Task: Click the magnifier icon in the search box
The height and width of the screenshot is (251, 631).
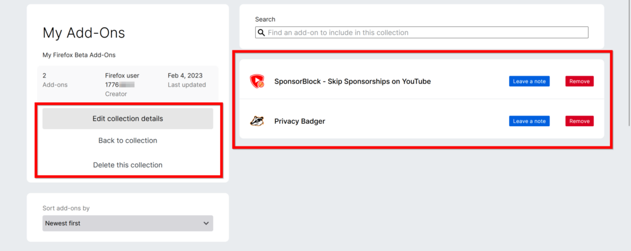Action: coord(261,32)
